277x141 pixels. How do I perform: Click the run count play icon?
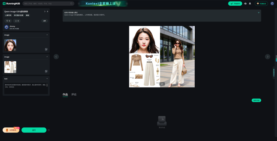(x=45, y=12)
